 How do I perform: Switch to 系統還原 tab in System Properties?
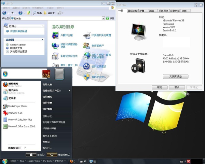tap(163, 11)
